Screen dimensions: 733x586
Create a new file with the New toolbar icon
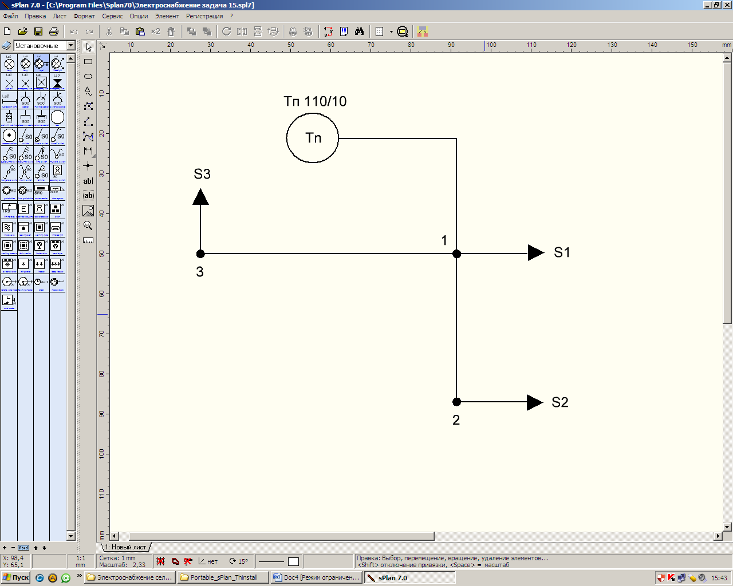[x=7, y=31]
